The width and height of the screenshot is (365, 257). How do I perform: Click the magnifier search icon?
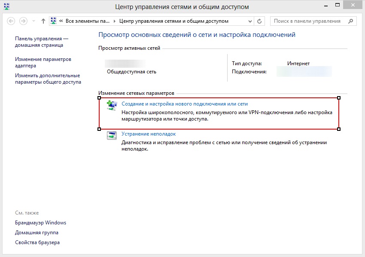tap(350, 21)
